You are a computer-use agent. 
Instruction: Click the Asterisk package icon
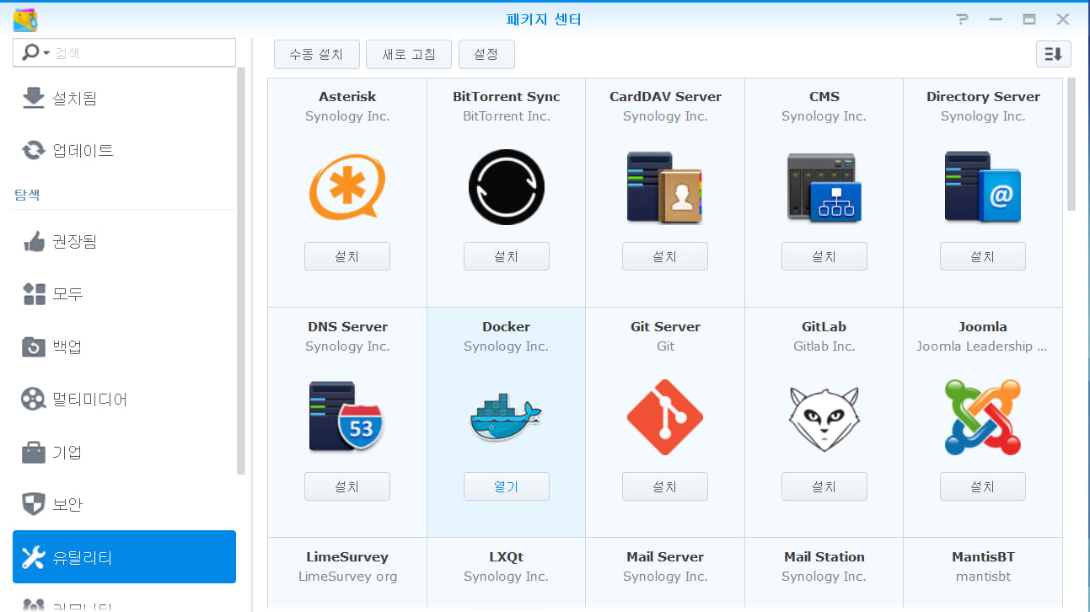click(347, 187)
